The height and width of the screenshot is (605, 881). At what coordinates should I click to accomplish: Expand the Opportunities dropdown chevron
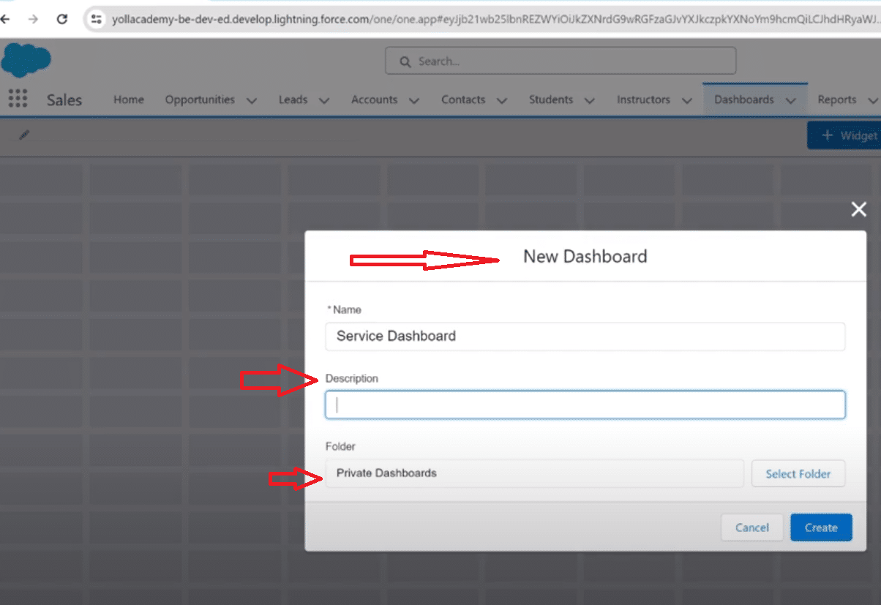(x=252, y=101)
